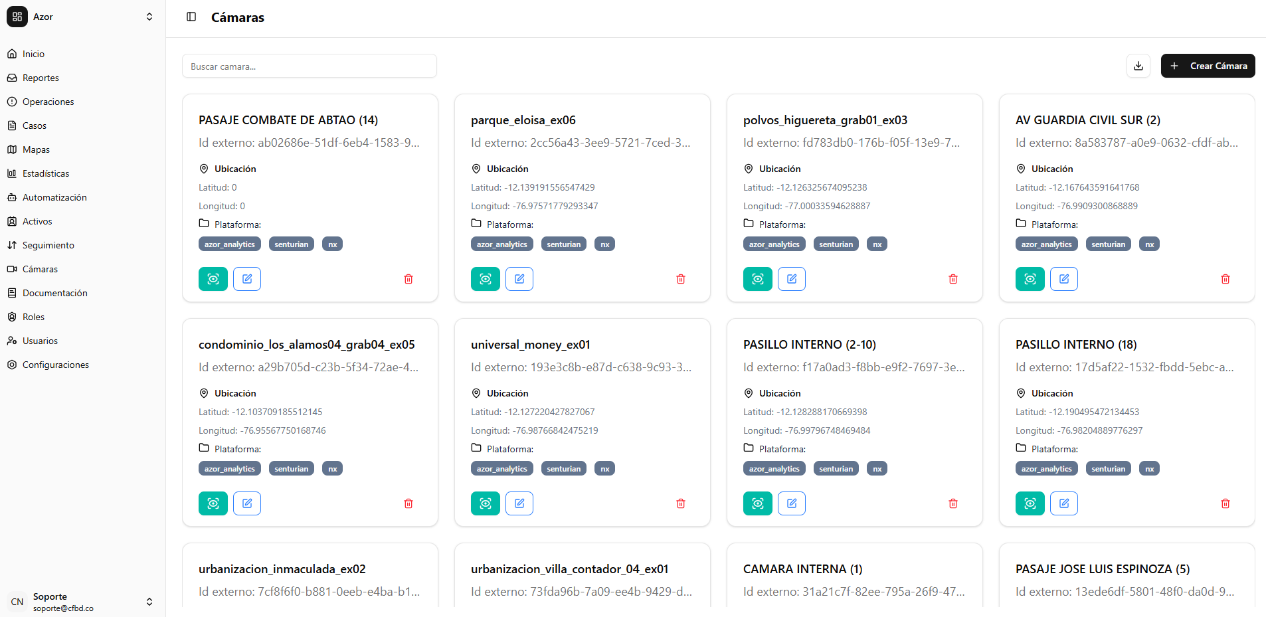The width and height of the screenshot is (1266, 617).
Task: Click azor_analytics tag on PASAJE COMBATE DE ABTAO card
Action: pos(230,244)
